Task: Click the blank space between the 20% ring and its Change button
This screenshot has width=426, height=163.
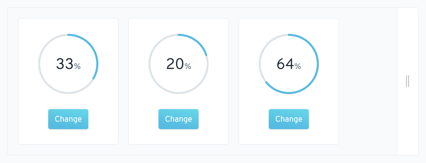Action: pos(179,102)
